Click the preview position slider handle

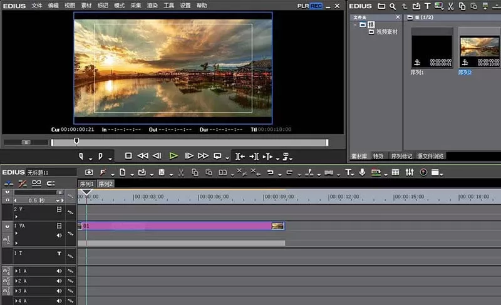pos(76,141)
